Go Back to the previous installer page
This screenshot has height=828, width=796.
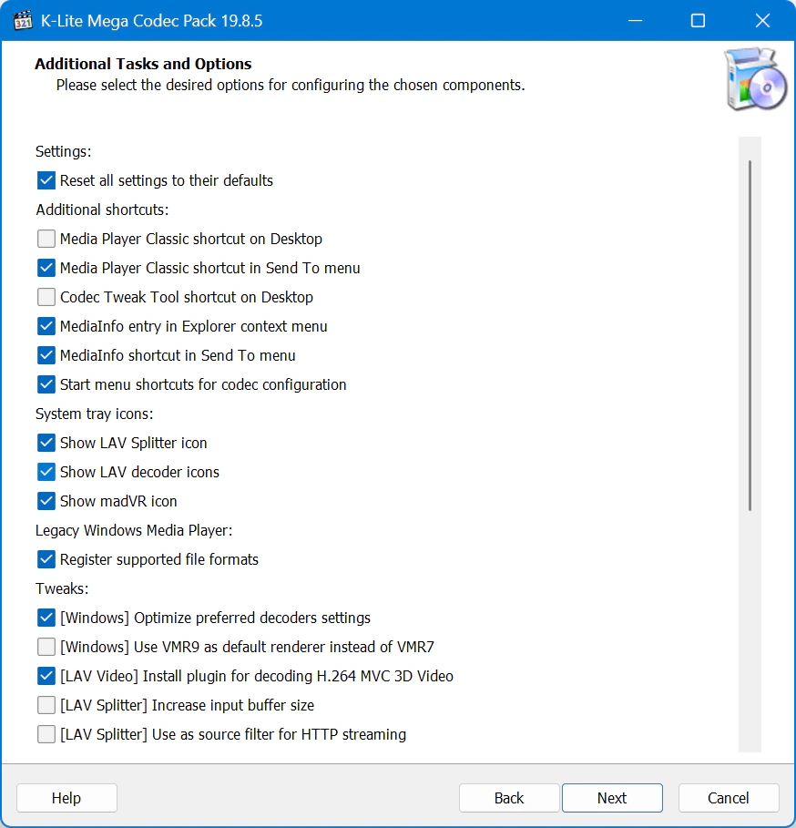tap(509, 798)
